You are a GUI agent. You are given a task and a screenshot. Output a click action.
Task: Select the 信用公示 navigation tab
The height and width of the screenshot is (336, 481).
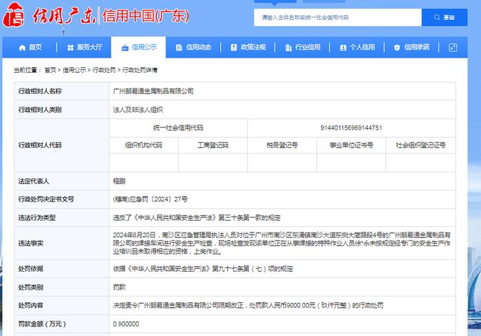[138, 47]
